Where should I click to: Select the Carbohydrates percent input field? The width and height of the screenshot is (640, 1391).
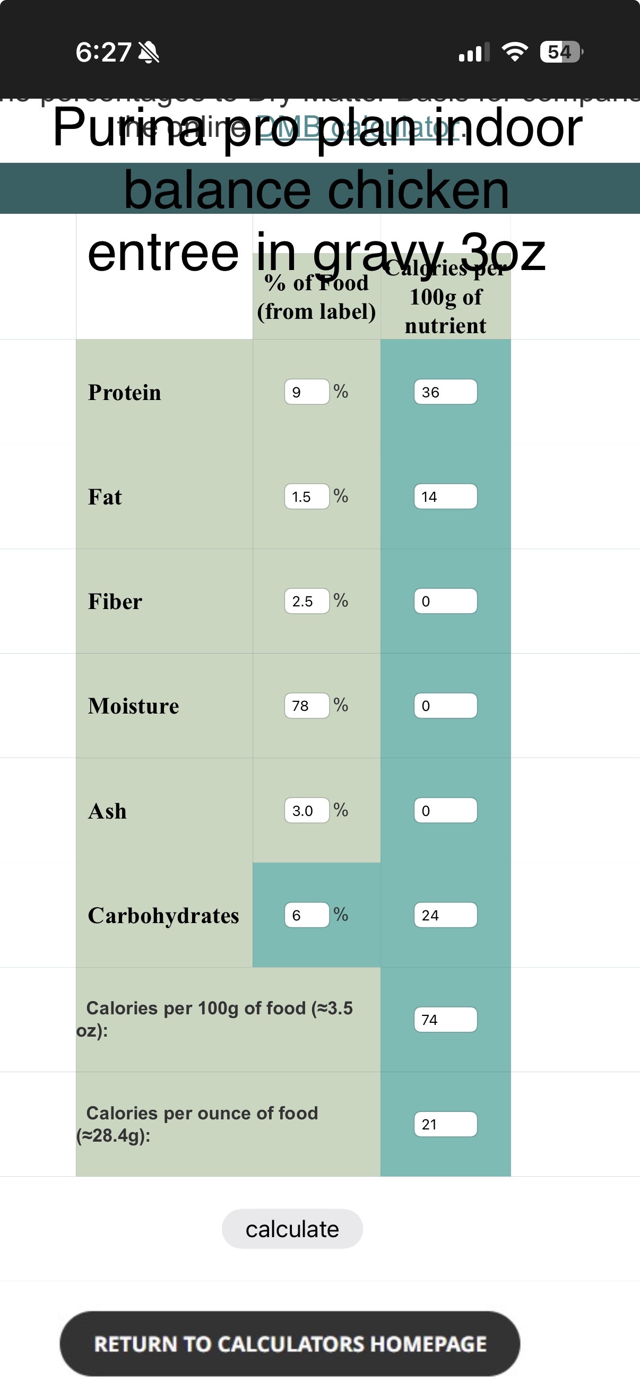[x=307, y=915]
